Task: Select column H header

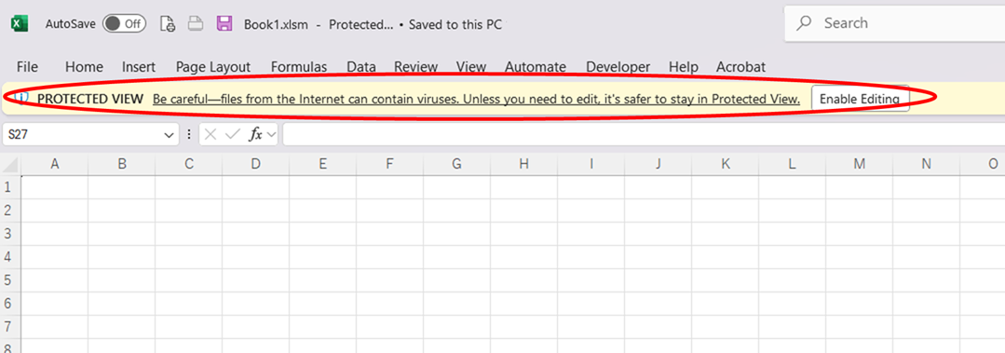Action: (x=524, y=164)
